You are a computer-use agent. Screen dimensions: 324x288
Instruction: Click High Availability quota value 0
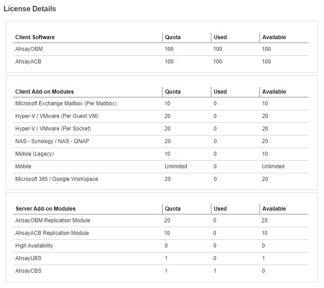[166, 246]
